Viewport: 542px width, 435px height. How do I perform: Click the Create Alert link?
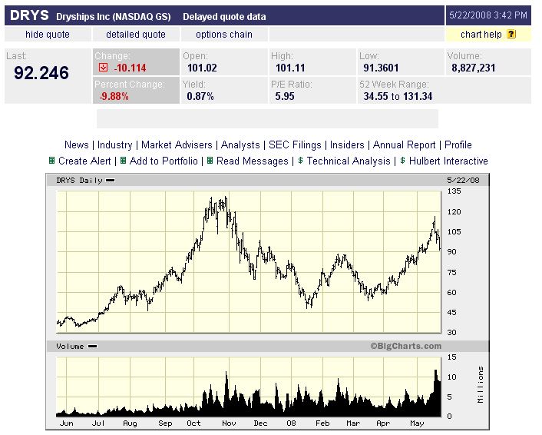84,161
